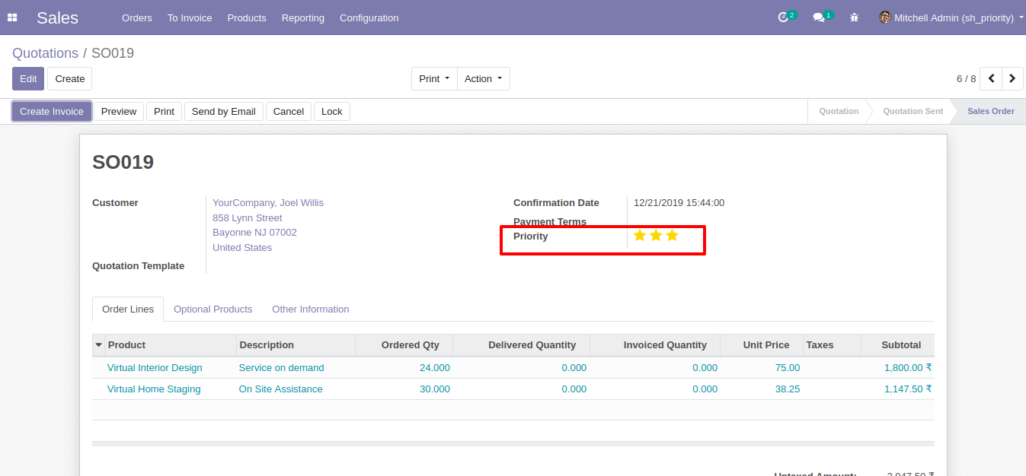The width and height of the screenshot is (1026, 476).
Task: Open the Configuration menu
Action: click(369, 17)
